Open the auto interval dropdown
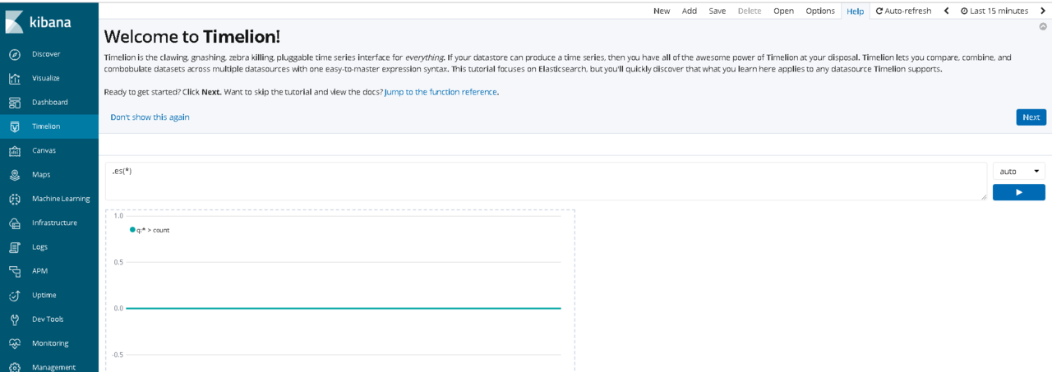This screenshot has width=1052, height=372. coord(1019,172)
